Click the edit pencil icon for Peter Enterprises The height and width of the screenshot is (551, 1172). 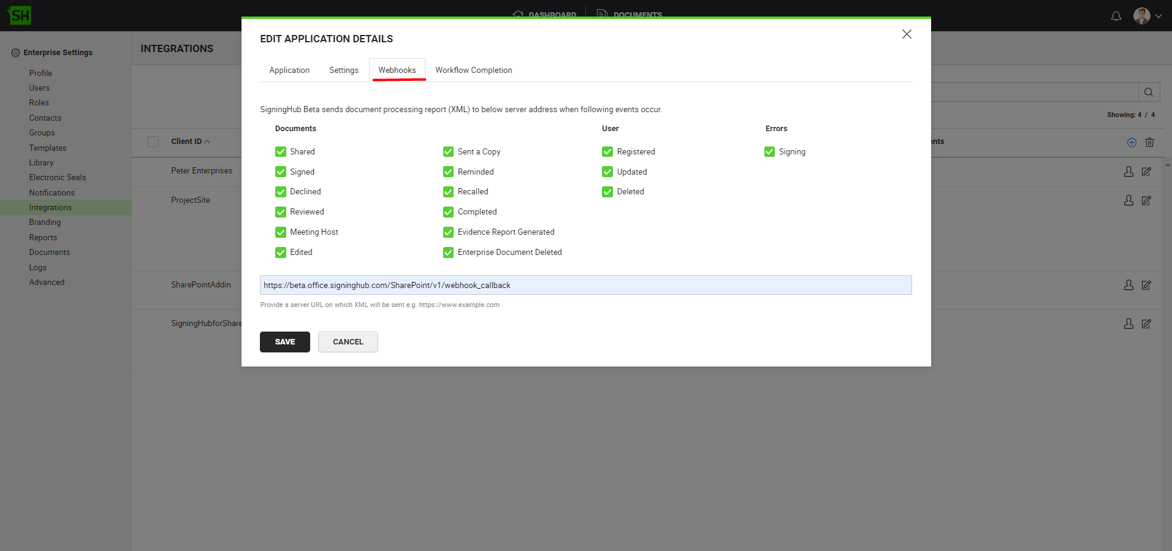tap(1146, 172)
